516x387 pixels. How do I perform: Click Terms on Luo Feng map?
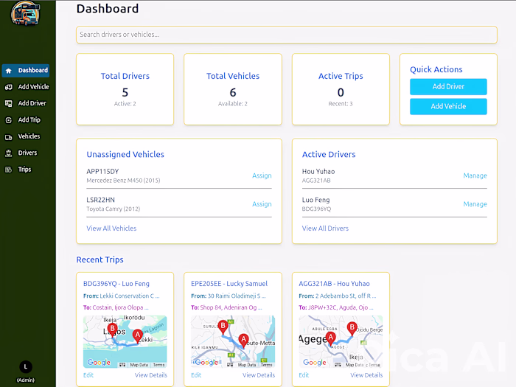click(x=158, y=365)
